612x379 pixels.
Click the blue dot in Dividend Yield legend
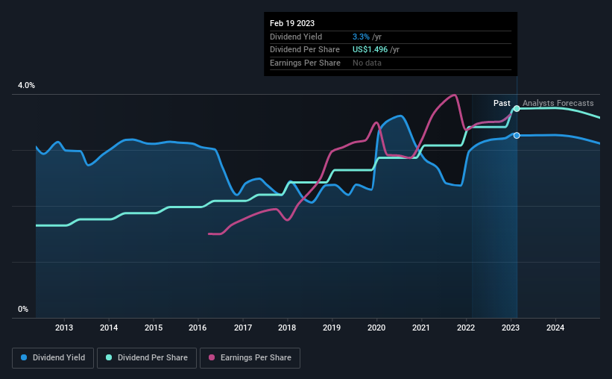(24, 357)
